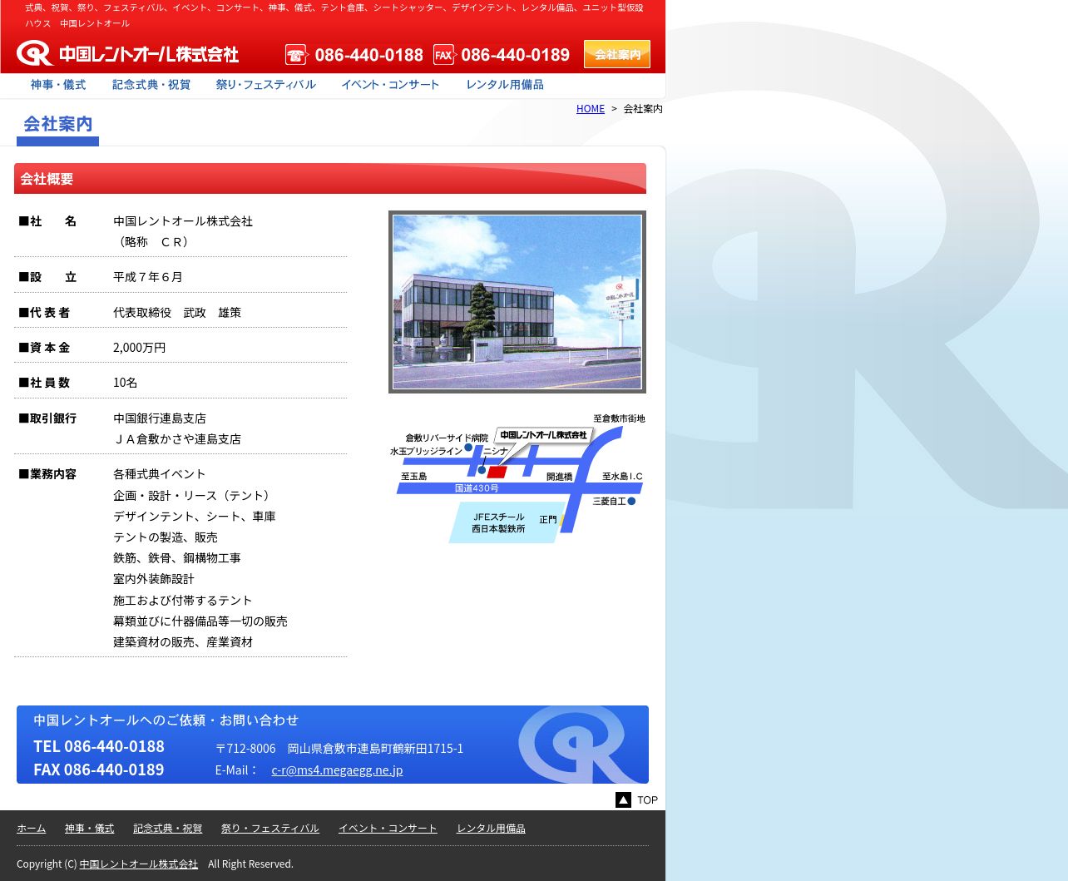Open the 記念式典・祝賀 navigation menu
This screenshot has width=1068, height=881.
[151, 85]
